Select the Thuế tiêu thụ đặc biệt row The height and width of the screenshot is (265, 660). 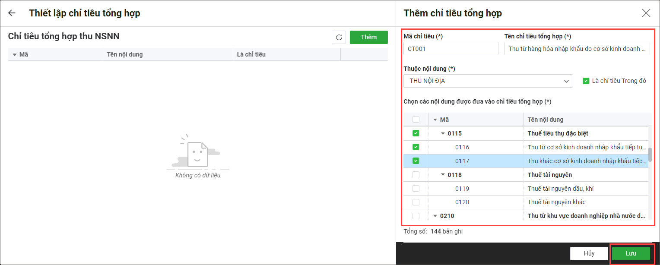(526, 133)
